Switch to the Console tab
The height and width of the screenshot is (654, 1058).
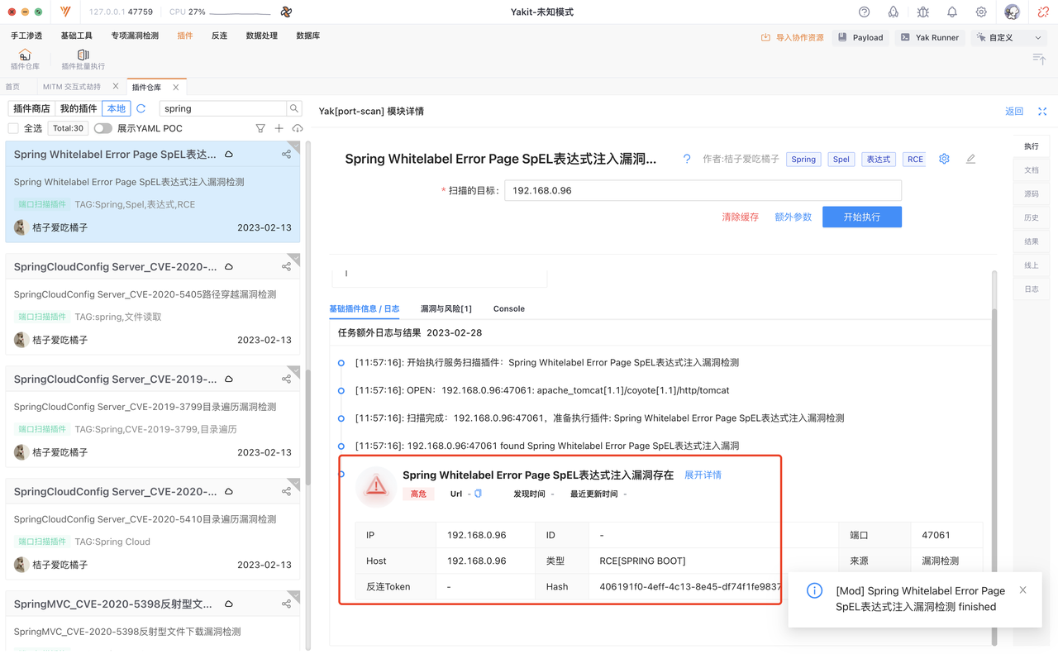tap(509, 308)
